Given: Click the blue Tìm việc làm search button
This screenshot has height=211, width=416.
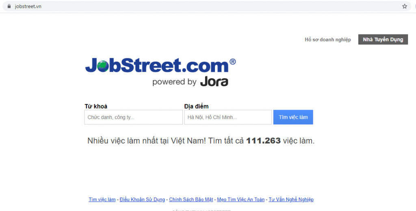Looking at the screenshot, I should [293, 117].
